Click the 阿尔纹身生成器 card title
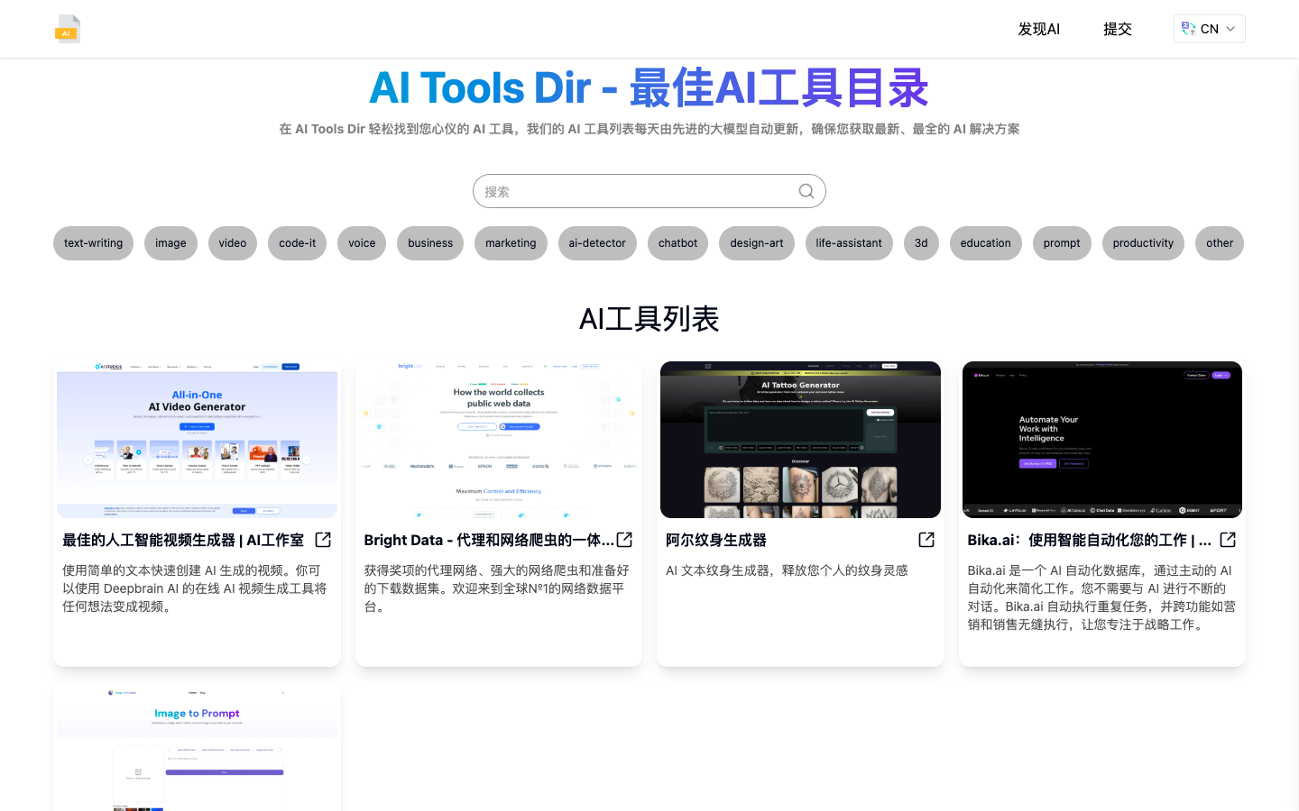Screen dimensions: 1299x811 (x=716, y=540)
